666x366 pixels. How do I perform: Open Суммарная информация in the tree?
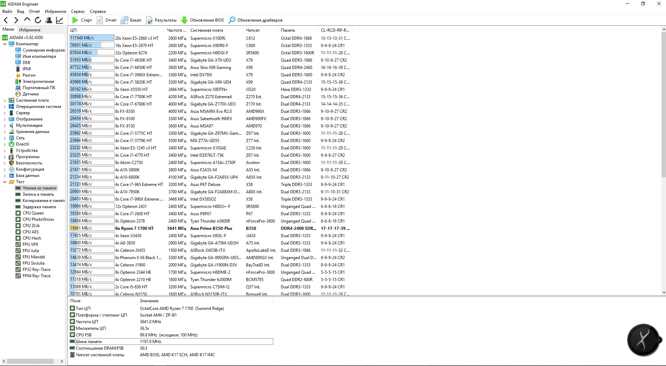click(40, 50)
